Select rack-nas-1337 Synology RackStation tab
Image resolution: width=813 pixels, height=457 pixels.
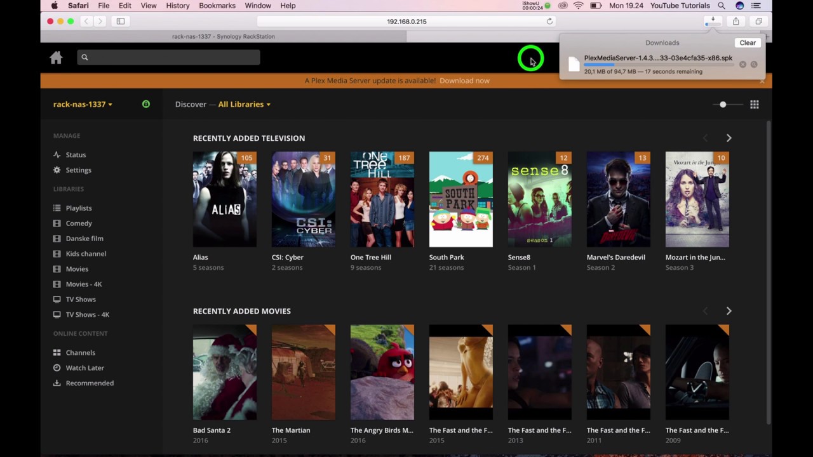pos(224,37)
